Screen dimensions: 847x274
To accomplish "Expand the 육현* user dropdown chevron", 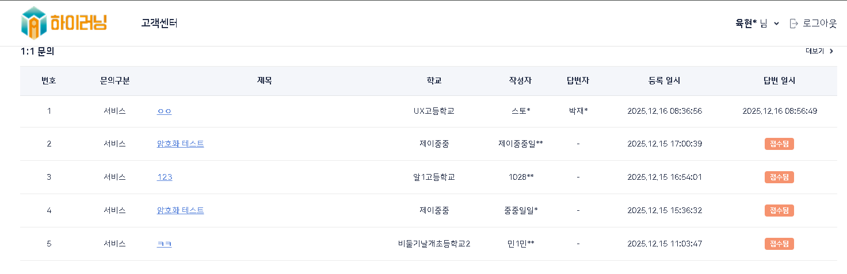I will tap(776, 24).
